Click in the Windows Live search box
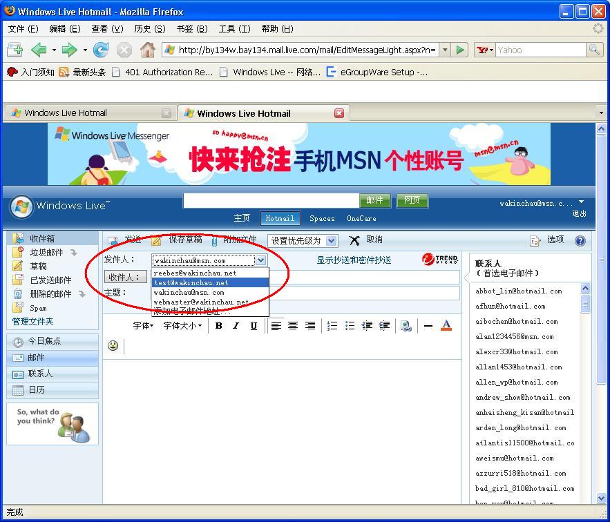This screenshot has height=522, width=610. pyautogui.click(x=271, y=201)
